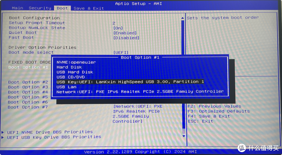282x155 pixels.
Task: Click the F3: Optimized Defaults hint
Action: (x=219, y=111)
